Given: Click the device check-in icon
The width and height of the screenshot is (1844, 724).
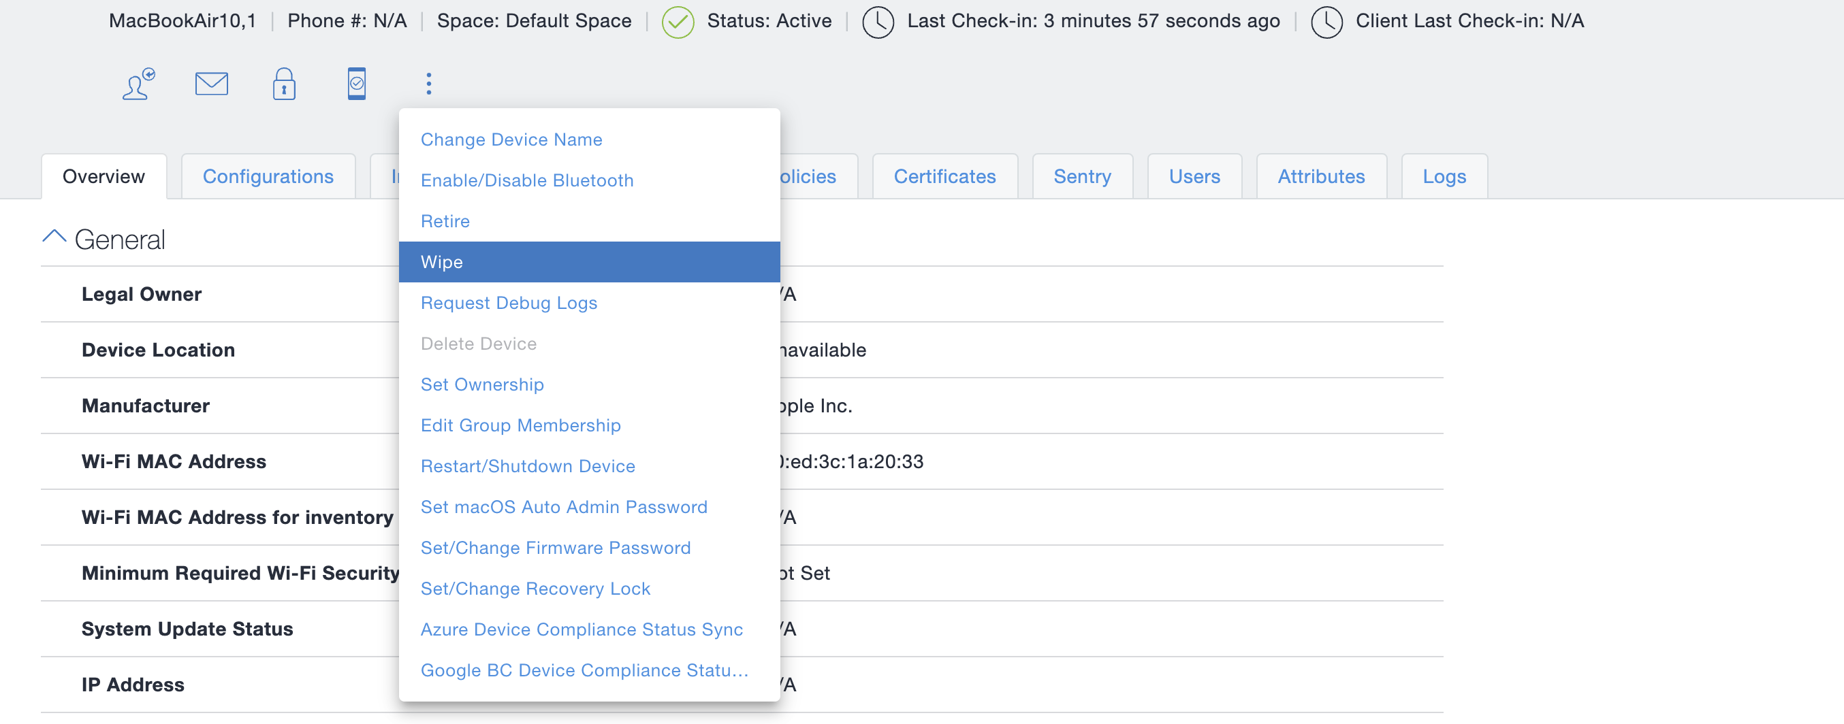Looking at the screenshot, I should (x=357, y=83).
